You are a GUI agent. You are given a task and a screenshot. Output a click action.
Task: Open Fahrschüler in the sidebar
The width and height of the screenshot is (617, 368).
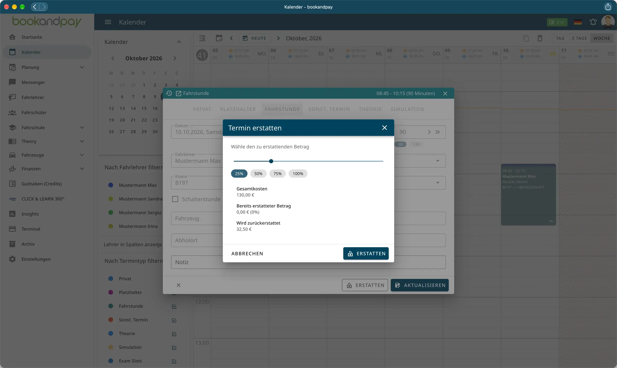coord(47,113)
